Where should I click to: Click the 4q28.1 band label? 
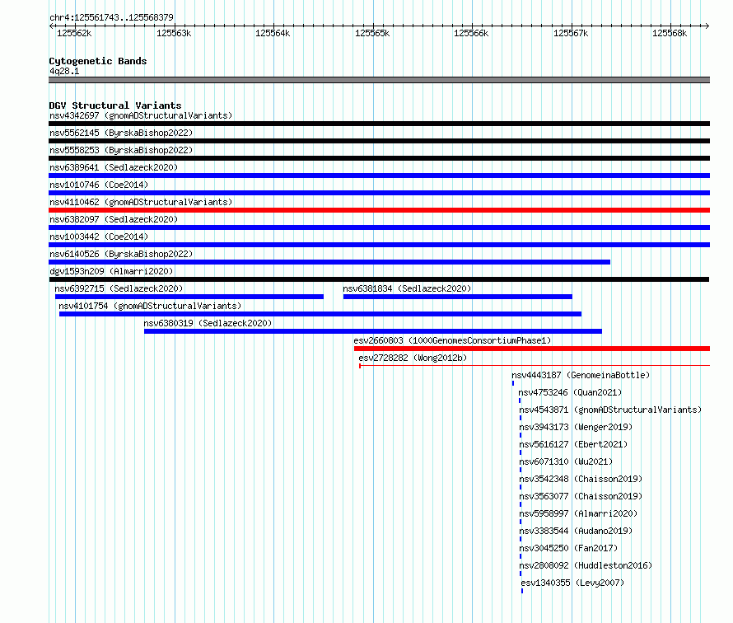point(64,71)
